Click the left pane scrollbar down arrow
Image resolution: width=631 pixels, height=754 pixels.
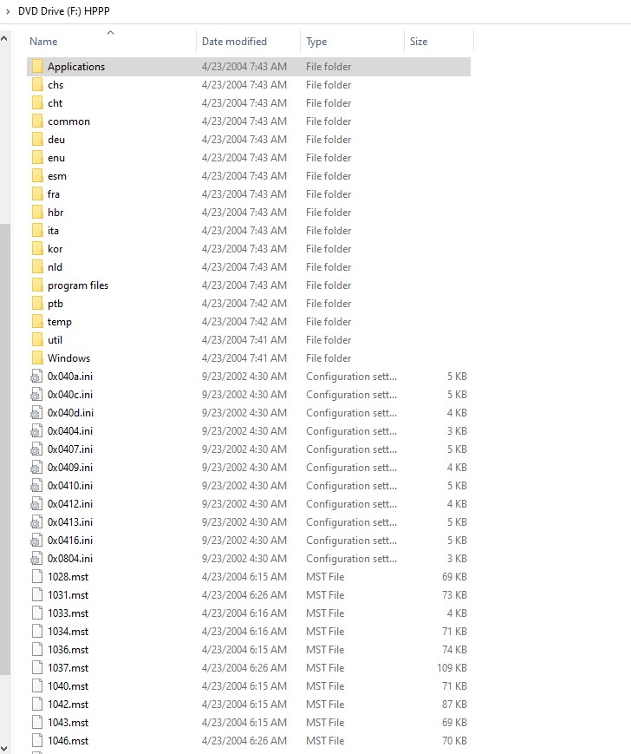pos(5,746)
